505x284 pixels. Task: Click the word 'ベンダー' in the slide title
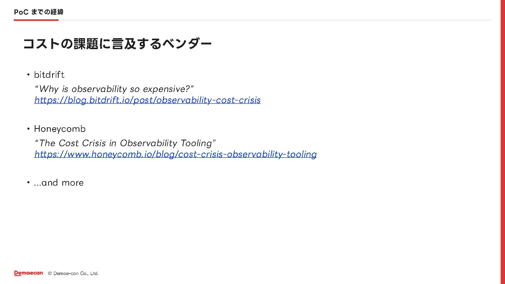[187, 44]
